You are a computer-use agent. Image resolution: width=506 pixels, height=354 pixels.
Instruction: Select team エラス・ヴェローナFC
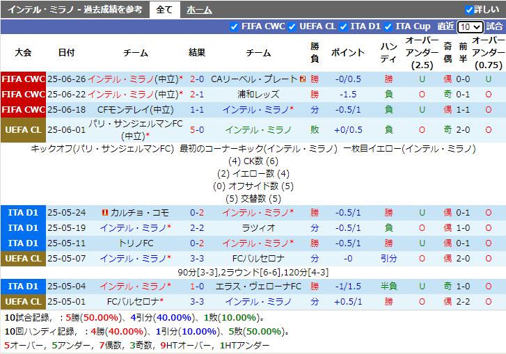click(x=258, y=287)
